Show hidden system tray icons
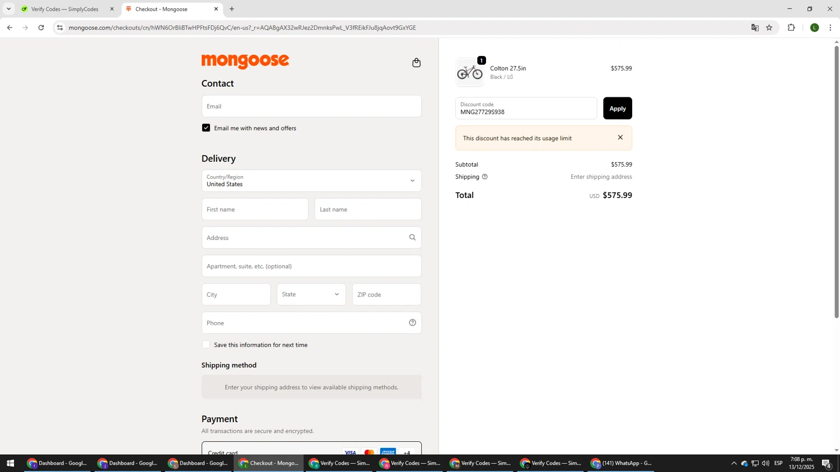Screen dimensions: 840x472 [734, 464]
